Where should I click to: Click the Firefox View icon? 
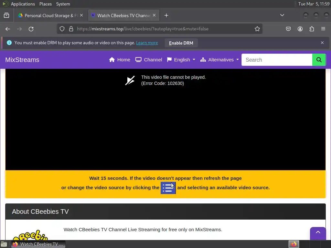pos(6,15)
